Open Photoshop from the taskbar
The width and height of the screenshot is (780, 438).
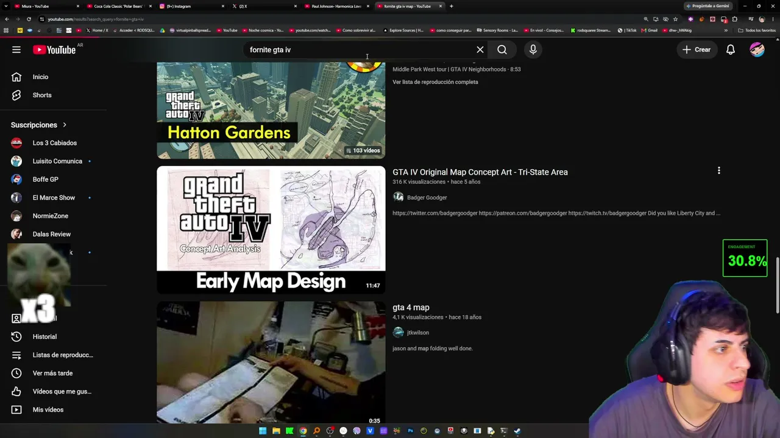[410, 431]
